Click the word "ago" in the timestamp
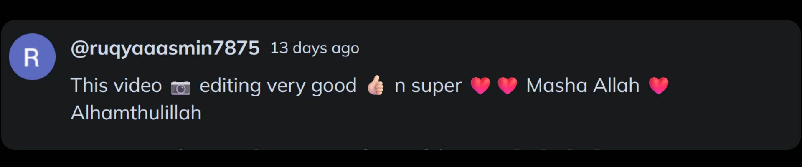The height and width of the screenshot is (167, 802). click(x=345, y=49)
